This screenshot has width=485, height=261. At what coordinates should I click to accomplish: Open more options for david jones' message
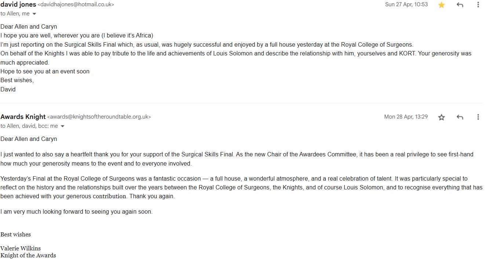click(478, 5)
